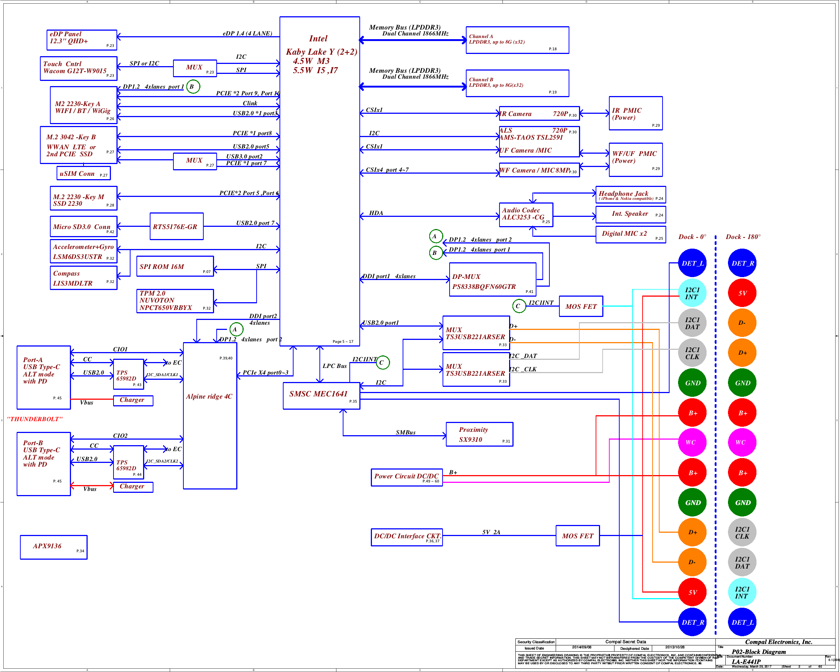The height and width of the screenshot is (672, 840).
Task: Click the WF/UF PMIC (Power) block
Action: [x=636, y=160]
